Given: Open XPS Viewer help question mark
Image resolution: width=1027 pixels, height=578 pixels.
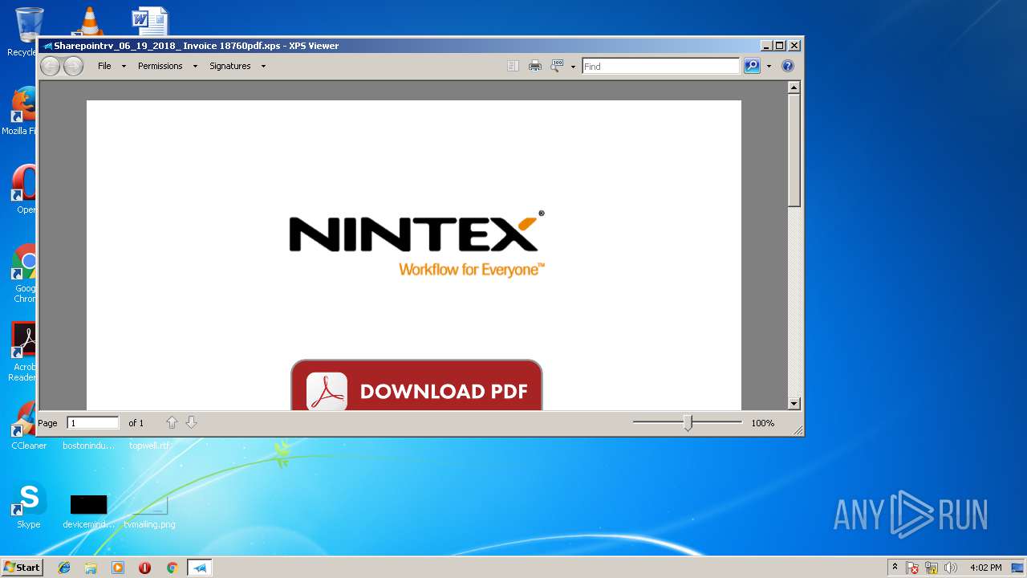Looking at the screenshot, I should tap(788, 66).
